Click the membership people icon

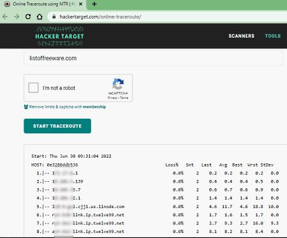coord(26,107)
